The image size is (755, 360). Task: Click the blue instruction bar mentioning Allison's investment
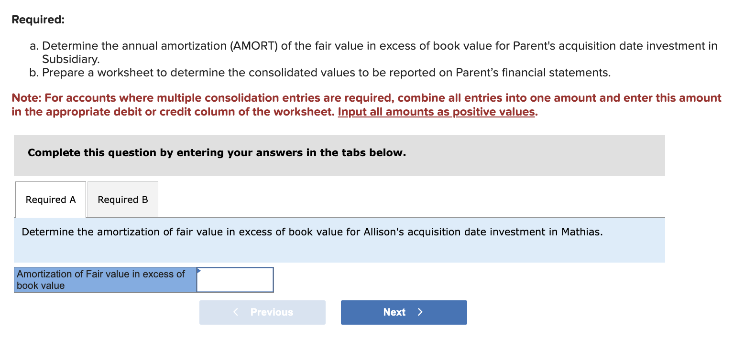click(339, 240)
